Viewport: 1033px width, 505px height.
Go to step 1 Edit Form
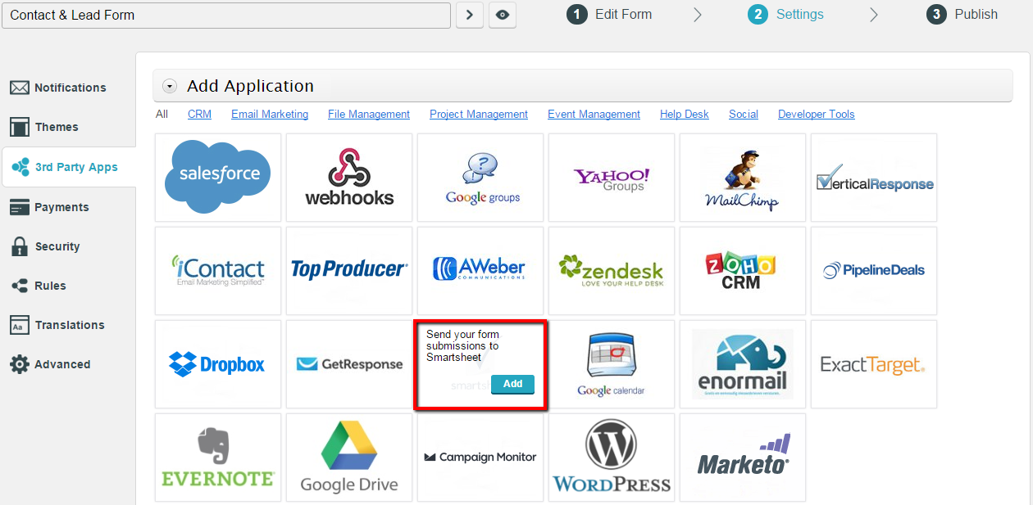[x=610, y=14]
